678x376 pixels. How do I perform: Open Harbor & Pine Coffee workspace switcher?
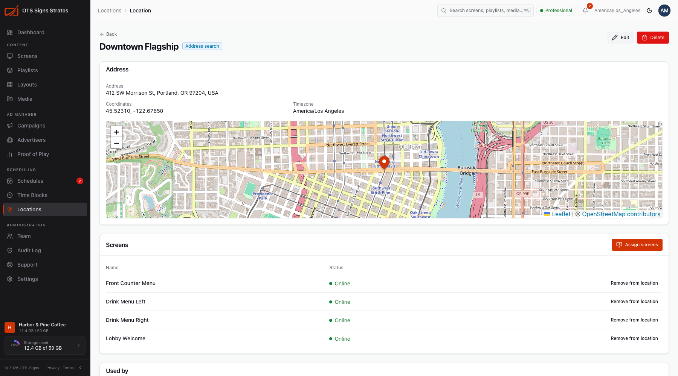pyautogui.click(x=45, y=327)
